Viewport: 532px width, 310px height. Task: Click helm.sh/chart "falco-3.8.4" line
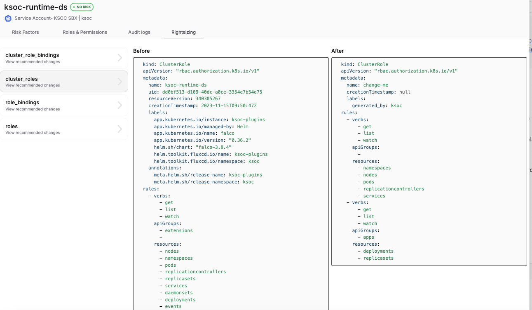[x=193, y=147]
